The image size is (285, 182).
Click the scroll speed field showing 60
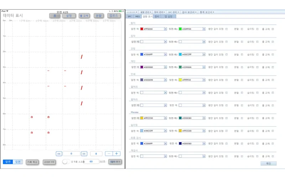click(91, 161)
